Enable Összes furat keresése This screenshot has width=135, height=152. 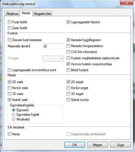[9, 40]
